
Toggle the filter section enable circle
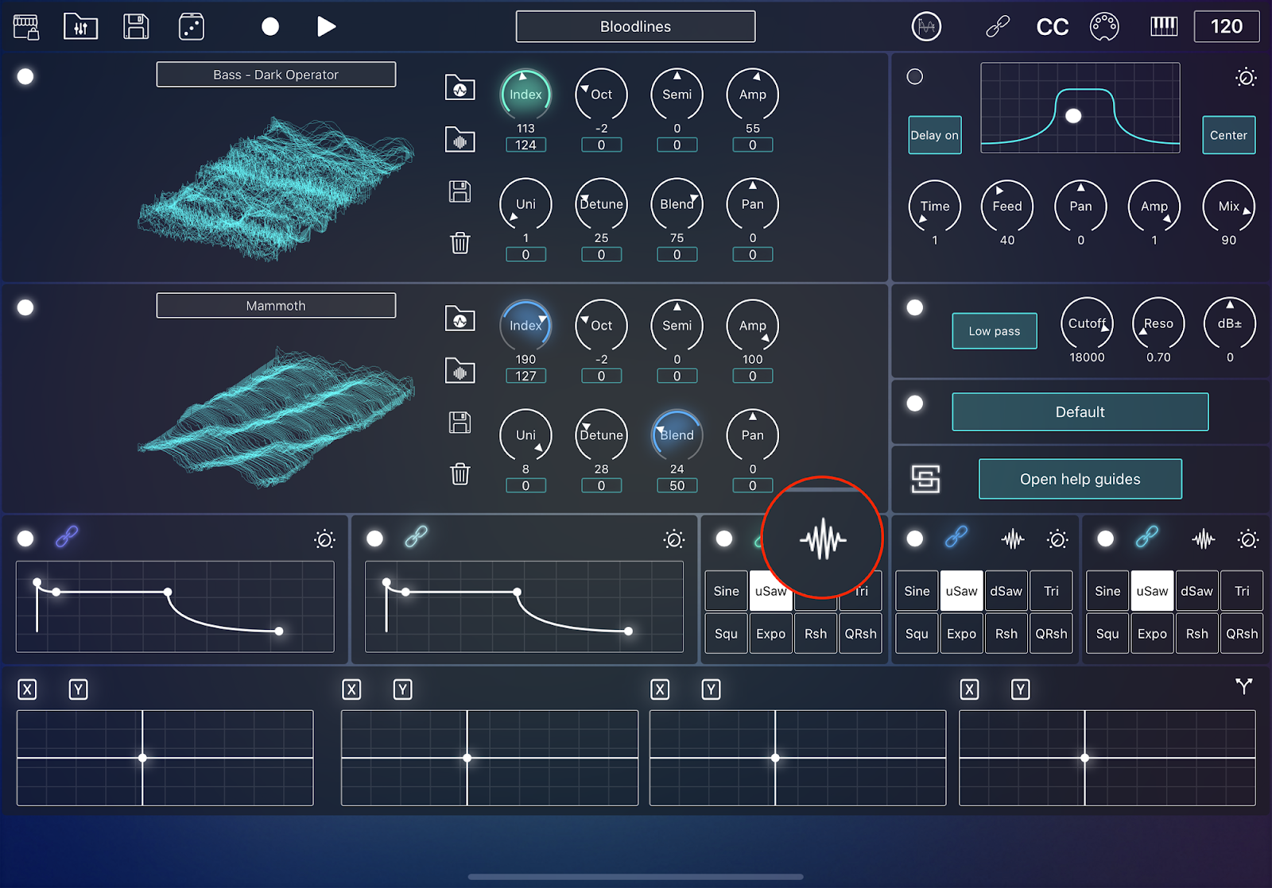tap(915, 307)
